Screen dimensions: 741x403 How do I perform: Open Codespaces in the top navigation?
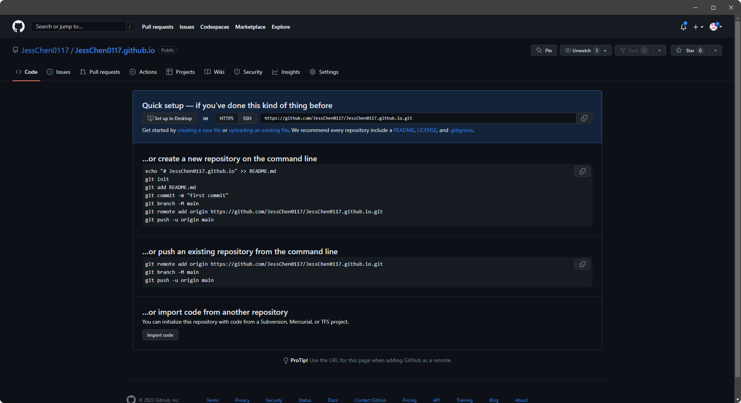coord(215,27)
